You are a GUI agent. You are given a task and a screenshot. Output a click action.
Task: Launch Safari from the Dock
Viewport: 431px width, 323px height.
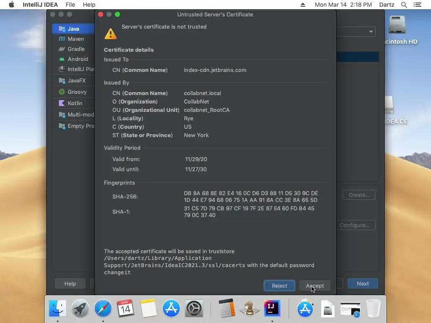point(103,308)
